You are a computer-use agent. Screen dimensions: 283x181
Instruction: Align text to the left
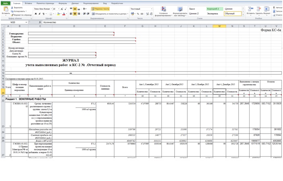pyautogui.click(x=71, y=14)
